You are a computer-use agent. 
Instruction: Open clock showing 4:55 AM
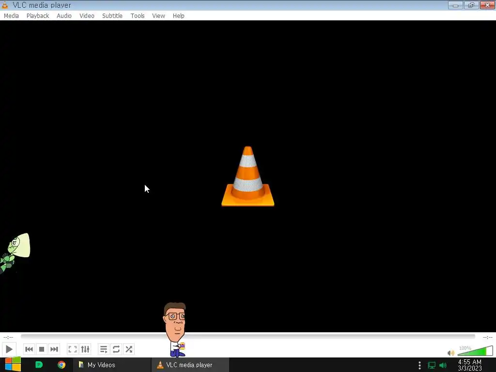[470, 365]
